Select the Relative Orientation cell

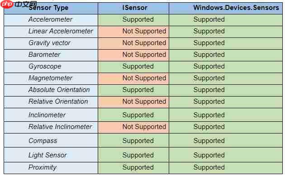tap(51, 102)
